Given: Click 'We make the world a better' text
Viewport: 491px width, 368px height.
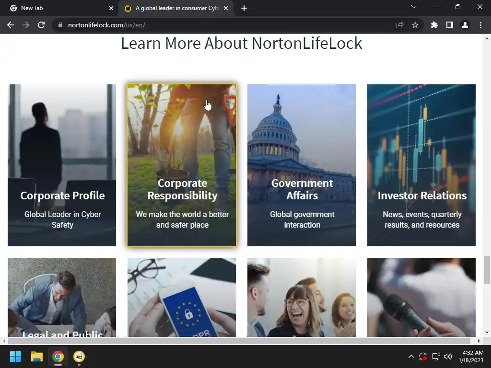Looking at the screenshot, I should click(x=182, y=214).
